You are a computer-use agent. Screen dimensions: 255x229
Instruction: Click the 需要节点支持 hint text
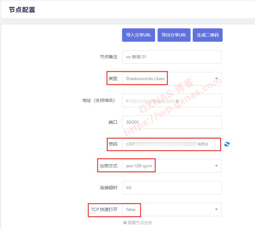[139, 223]
